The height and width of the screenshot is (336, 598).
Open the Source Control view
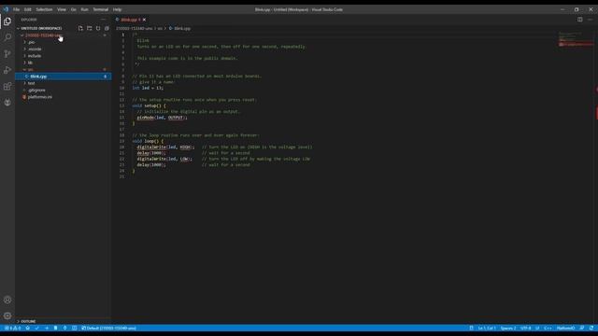click(x=7, y=54)
